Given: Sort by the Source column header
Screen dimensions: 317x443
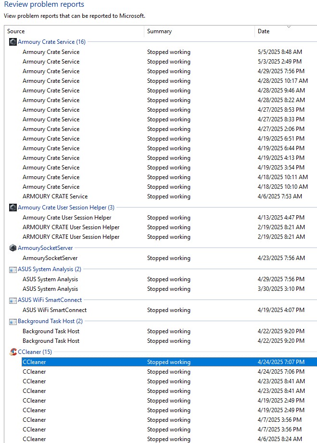Looking at the screenshot, I should coord(74,31).
